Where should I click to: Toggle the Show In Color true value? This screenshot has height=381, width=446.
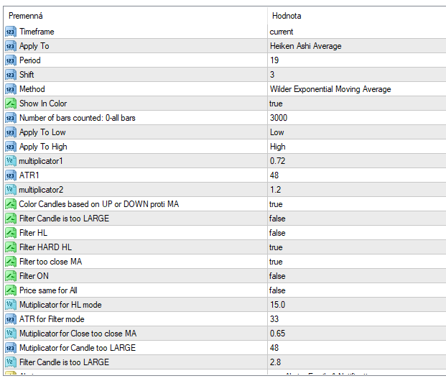(x=276, y=104)
